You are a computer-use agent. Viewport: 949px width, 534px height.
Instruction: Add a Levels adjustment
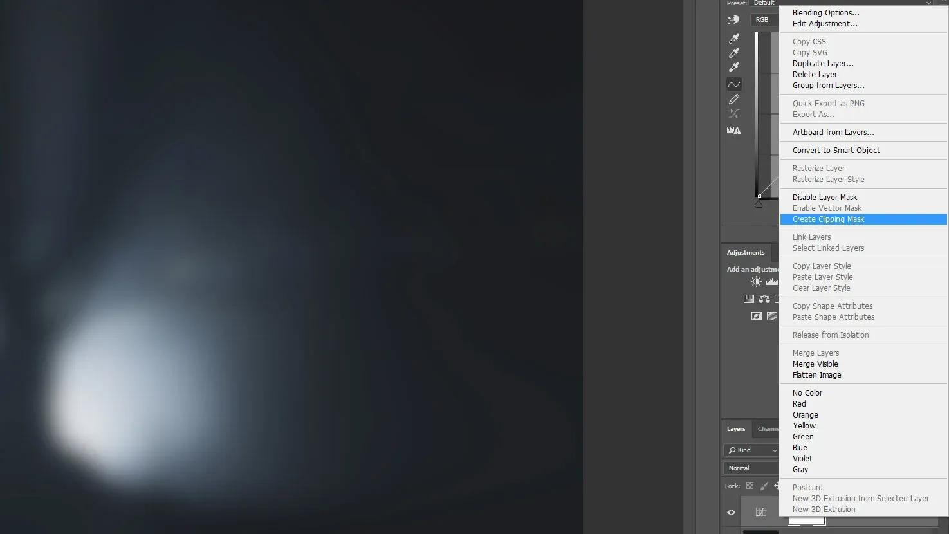click(x=772, y=281)
